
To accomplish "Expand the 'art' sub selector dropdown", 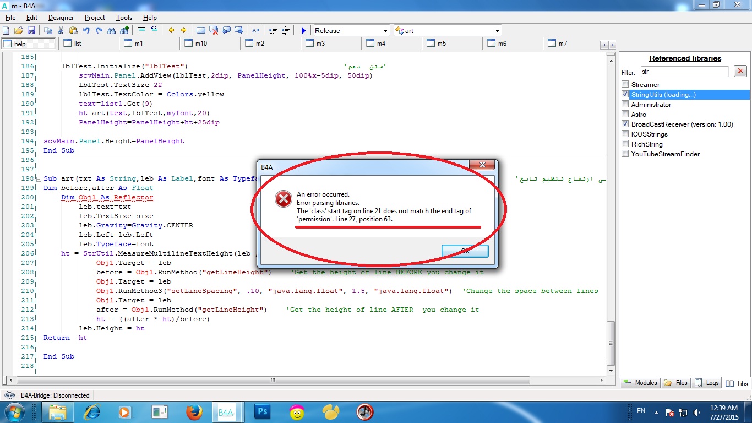I will point(497,31).
